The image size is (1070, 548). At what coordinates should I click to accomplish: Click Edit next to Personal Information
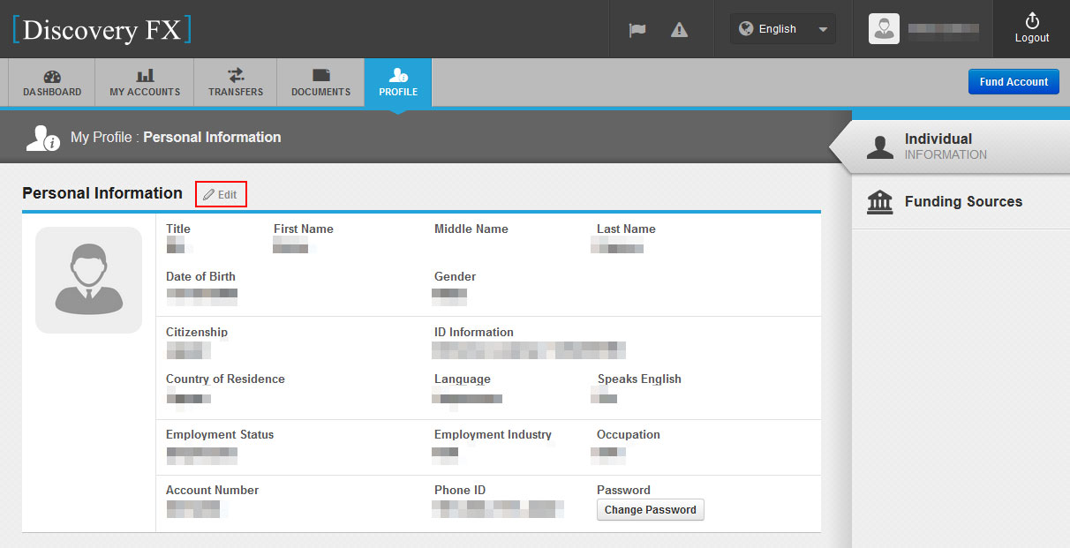click(x=221, y=194)
